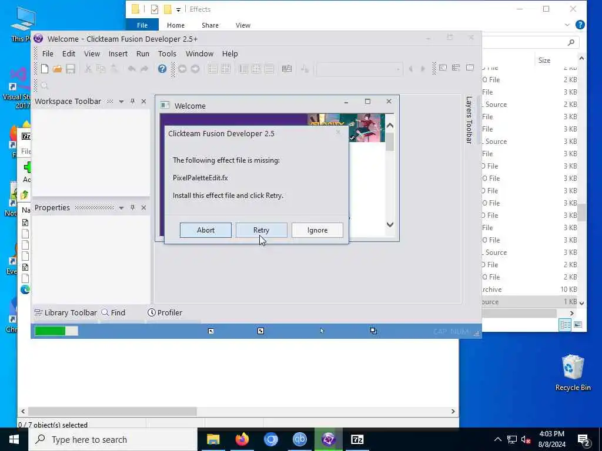Click Explorer Size column header
Viewport: 602px width, 451px height.
pos(544,60)
